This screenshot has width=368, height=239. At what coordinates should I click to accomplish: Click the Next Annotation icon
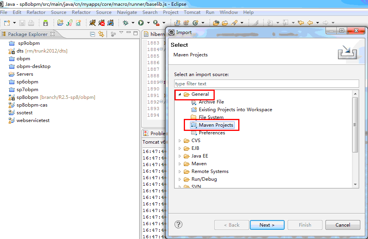270,23
